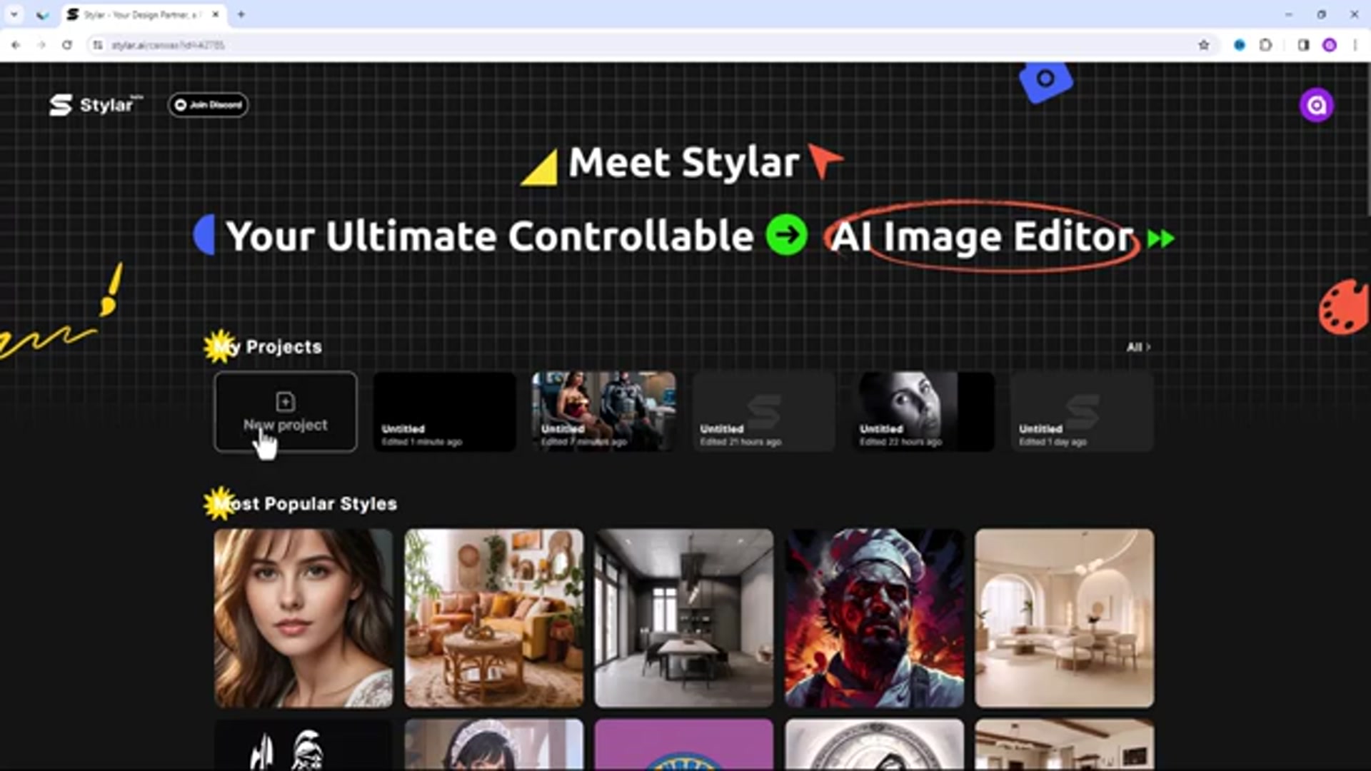This screenshot has height=771, width=1371.
Task: Open the browser extensions puzzle icon
Action: point(1265,45)
